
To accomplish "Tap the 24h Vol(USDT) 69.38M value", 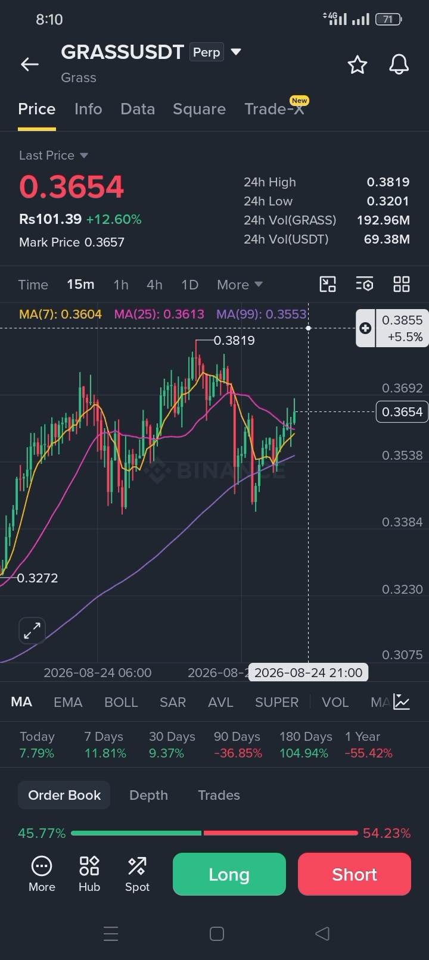I will [x=387, y=239].
